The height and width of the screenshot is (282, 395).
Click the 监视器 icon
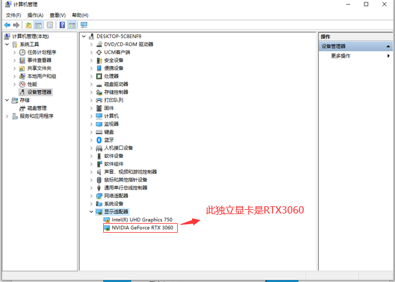(99, 124)
